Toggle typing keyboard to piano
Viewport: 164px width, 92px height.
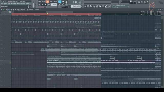coord(60,2)
